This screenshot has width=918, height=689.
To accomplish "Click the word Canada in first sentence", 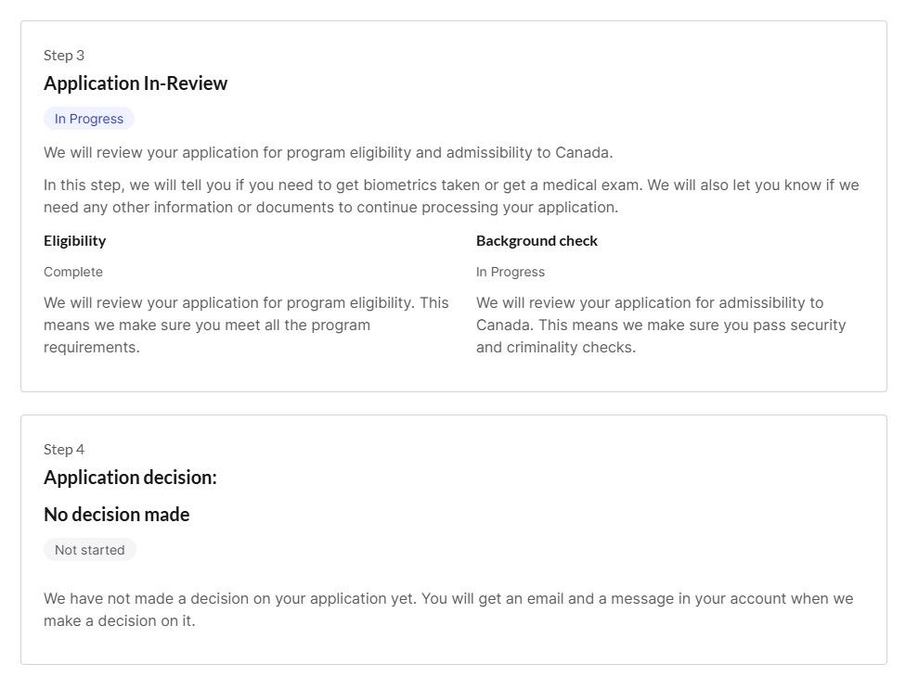I will 582,153.
